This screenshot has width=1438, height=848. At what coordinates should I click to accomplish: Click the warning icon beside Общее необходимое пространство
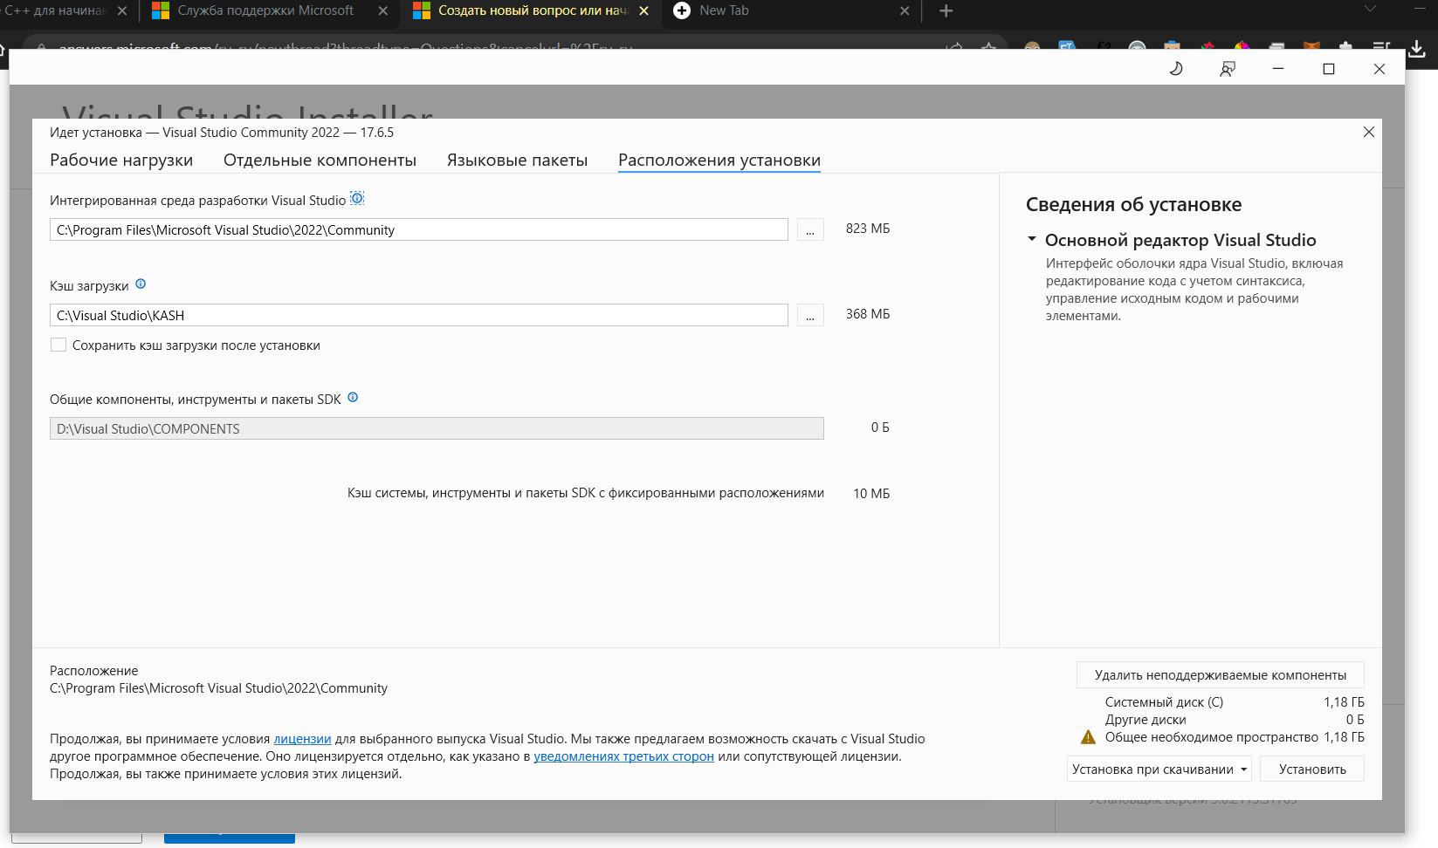1088,737
